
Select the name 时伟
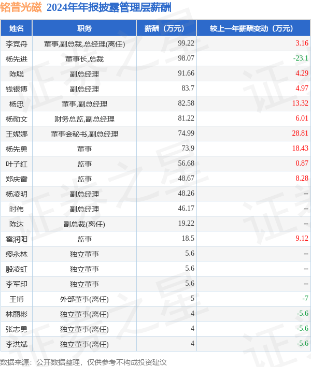[17, 209]
